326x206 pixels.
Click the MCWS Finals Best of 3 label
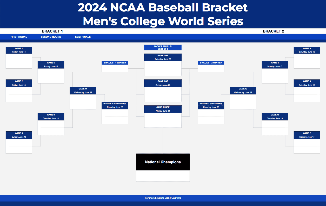(163, 48)
